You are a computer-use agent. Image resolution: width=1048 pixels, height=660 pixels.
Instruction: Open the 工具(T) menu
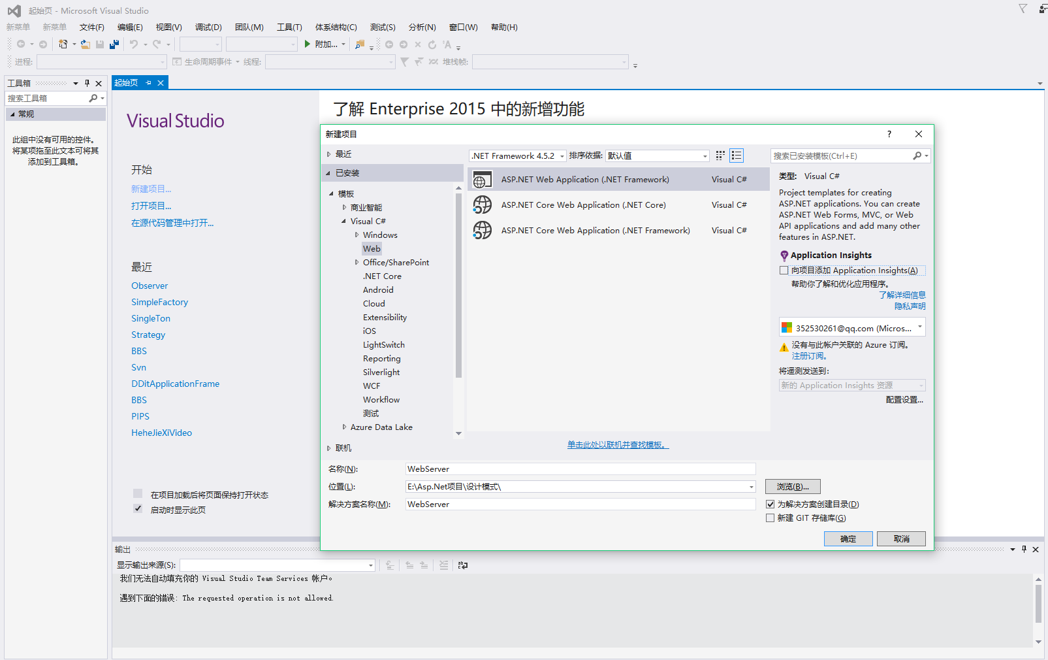[289, 27]
